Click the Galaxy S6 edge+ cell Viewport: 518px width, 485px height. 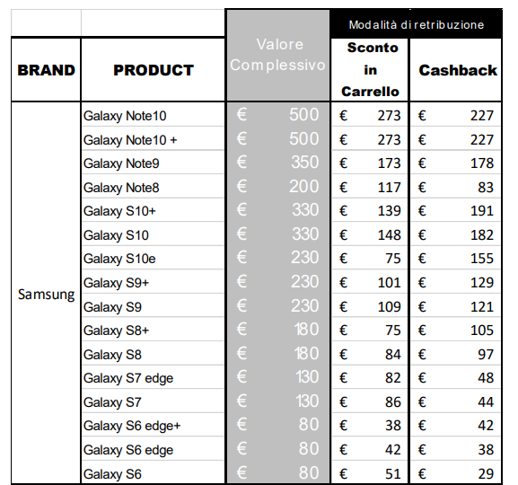click(x=153, y=425)
